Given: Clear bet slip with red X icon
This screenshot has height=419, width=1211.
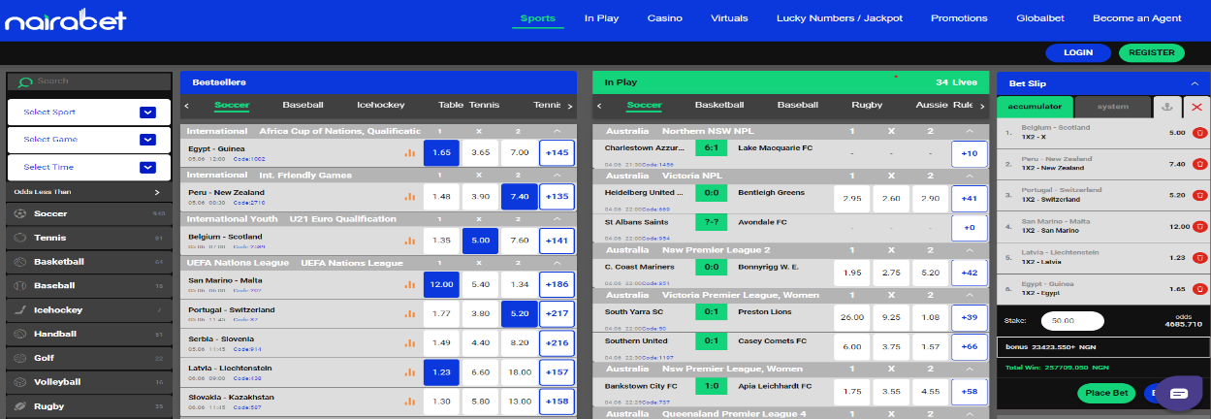Looking at the screenshot, I should tap(1197, 107).
